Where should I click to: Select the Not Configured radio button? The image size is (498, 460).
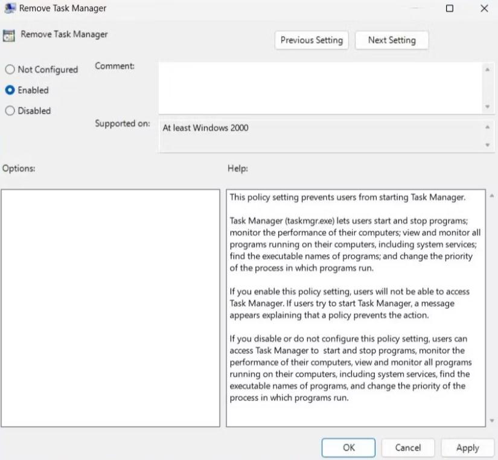(9, 70)
